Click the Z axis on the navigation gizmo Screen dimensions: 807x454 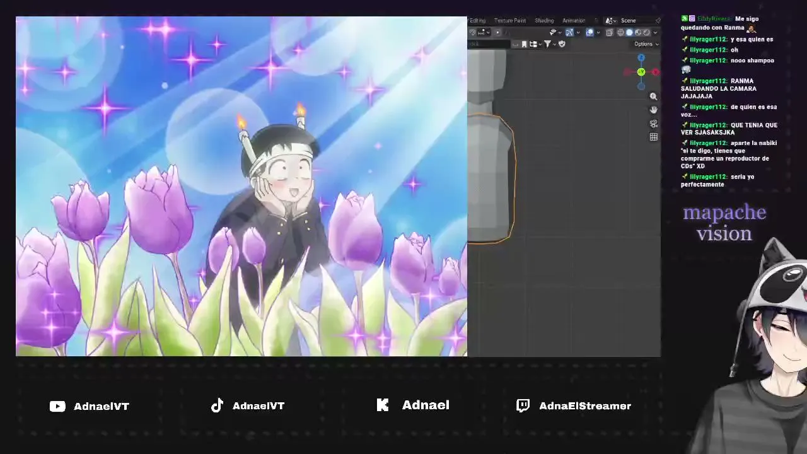pos(641,58)
